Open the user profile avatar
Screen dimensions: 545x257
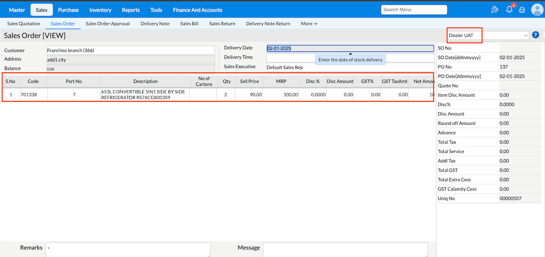[537, 10]
